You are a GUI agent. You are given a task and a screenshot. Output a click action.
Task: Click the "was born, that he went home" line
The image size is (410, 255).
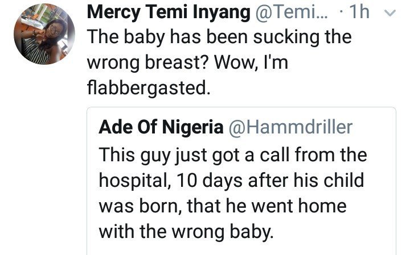(x=222, y=206)
